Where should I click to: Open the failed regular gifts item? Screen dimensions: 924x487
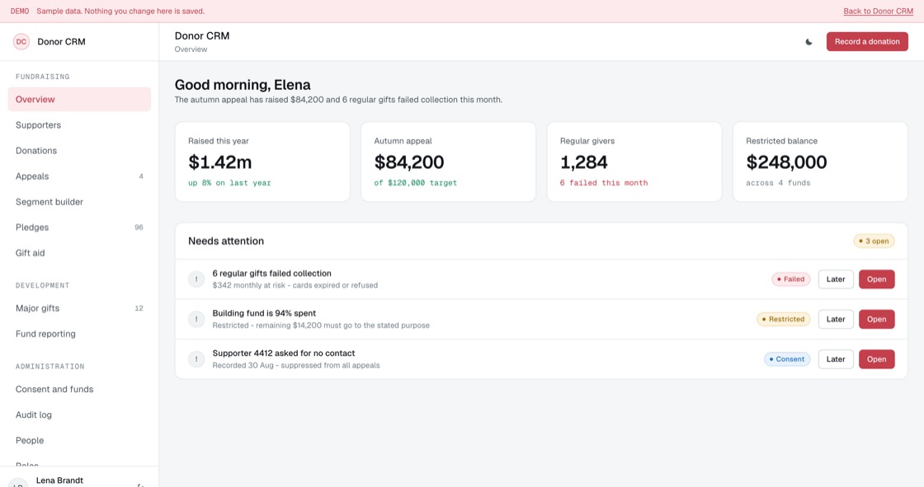point(876,279)
